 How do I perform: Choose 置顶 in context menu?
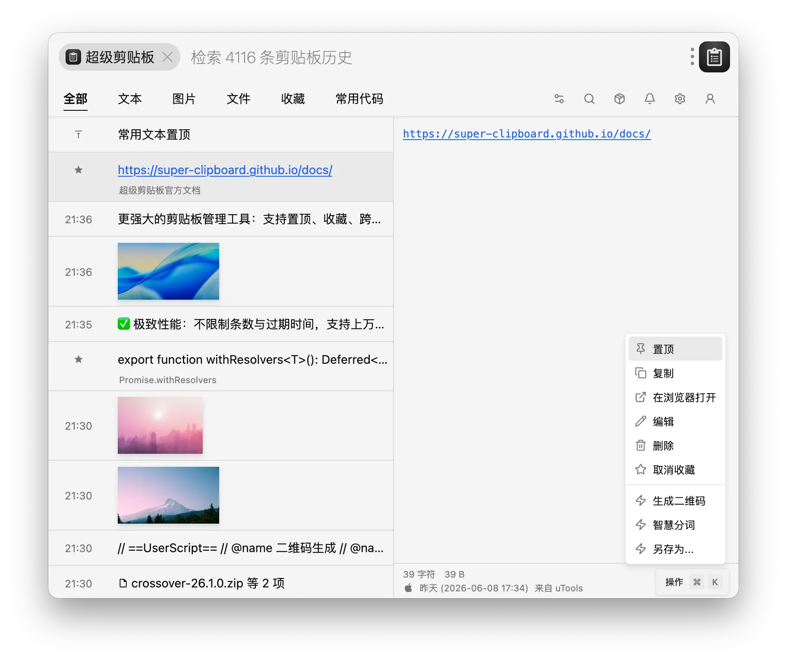coord(675,349)
